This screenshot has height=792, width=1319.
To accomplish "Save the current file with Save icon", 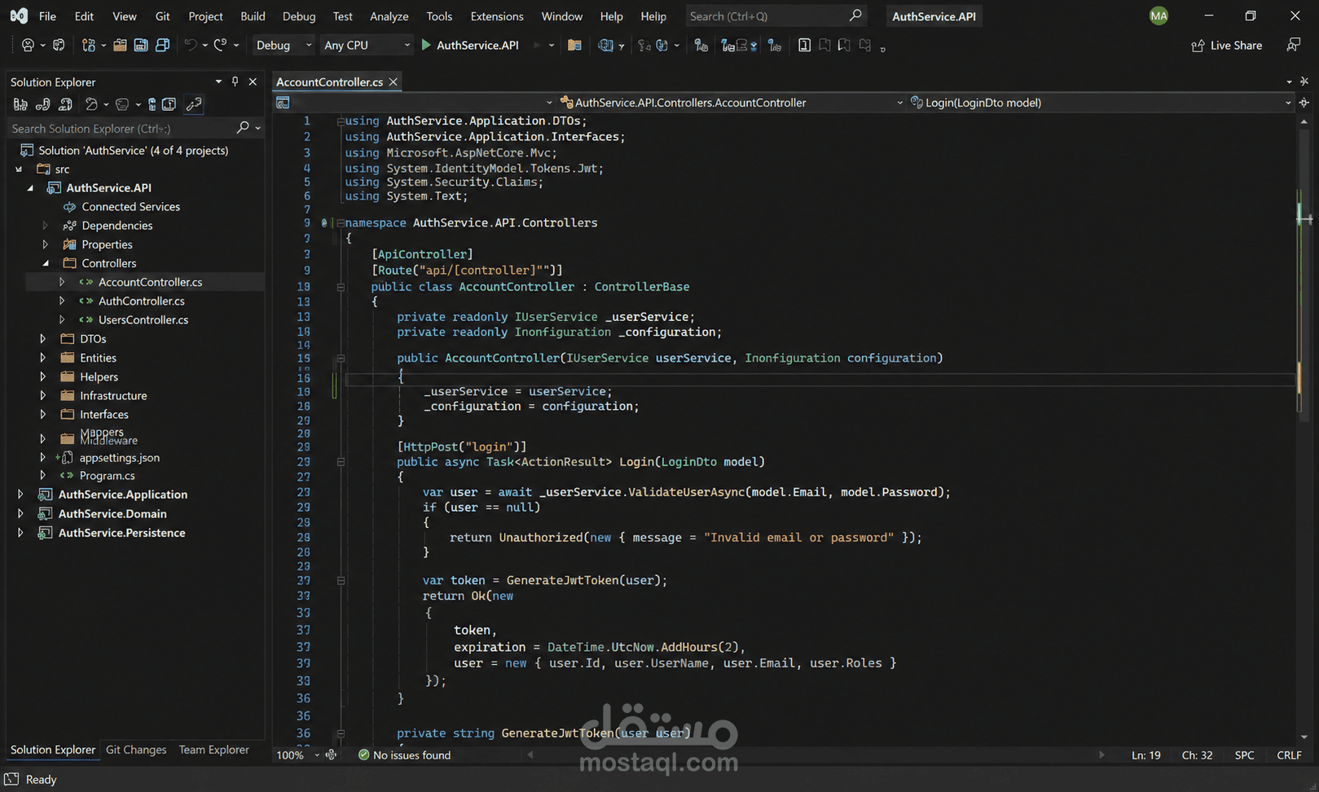I will point(141,46).
